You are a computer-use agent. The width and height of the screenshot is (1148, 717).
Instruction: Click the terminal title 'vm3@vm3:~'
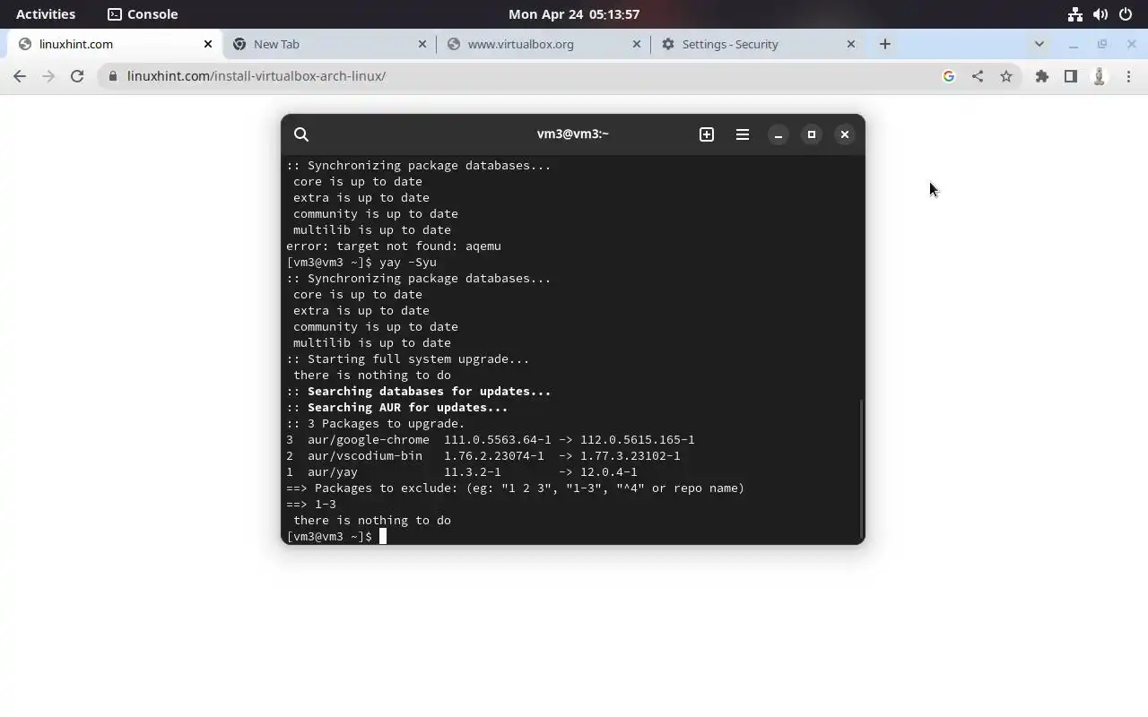tap(573, 134)
